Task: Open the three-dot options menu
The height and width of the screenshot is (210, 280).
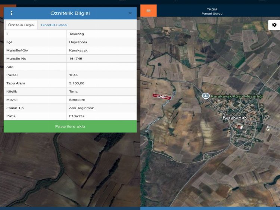Action: pos(12,13)
